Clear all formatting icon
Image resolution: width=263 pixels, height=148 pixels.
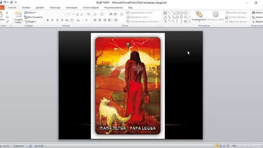point(88,14)
